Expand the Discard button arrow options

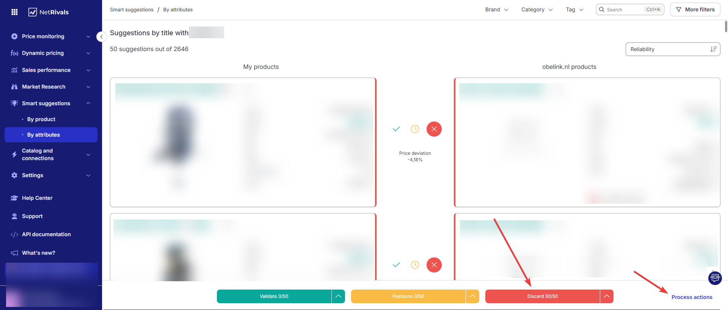[607, 296]
